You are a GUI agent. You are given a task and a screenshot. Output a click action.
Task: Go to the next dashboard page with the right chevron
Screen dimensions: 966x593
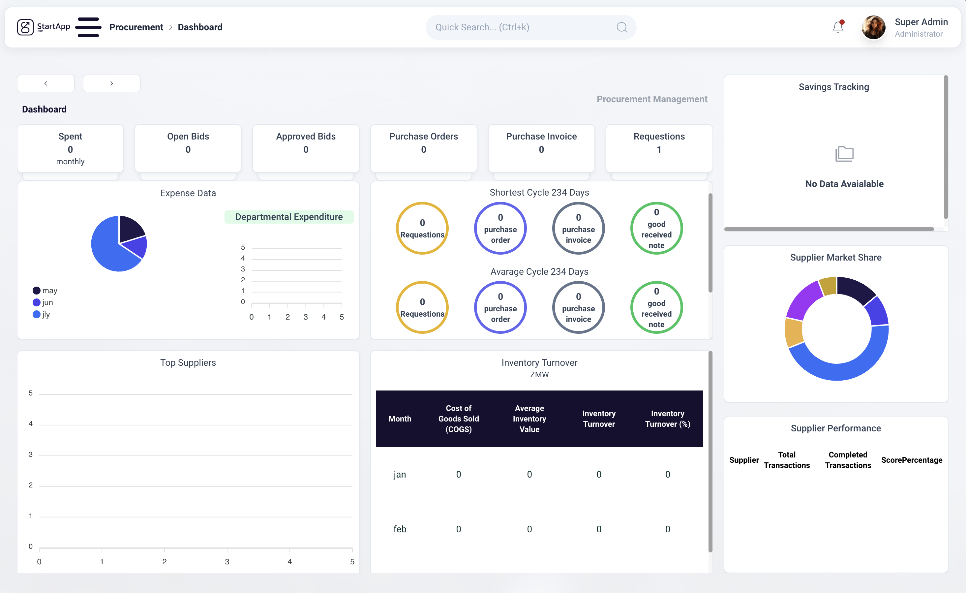point(112,83)
